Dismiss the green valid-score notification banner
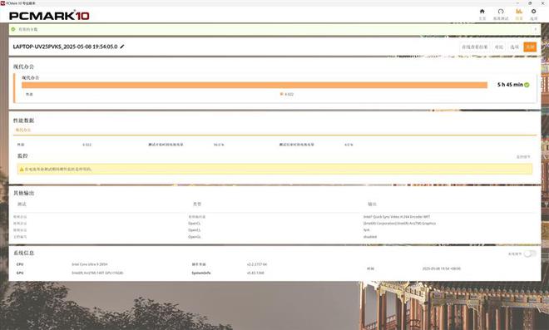 click(x=536, y=29)
